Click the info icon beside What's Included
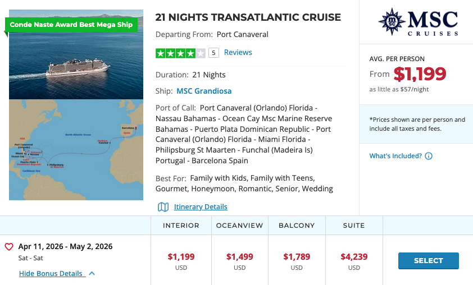 (429, 156)
